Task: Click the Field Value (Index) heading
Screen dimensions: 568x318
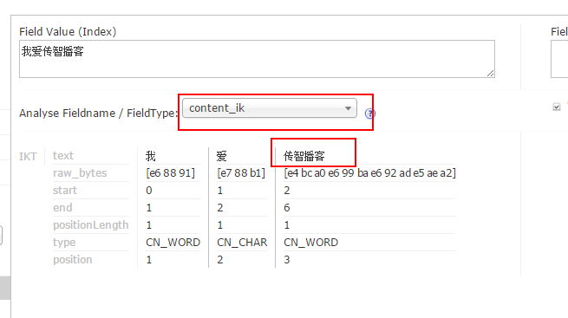Action: tap(68, 32)
